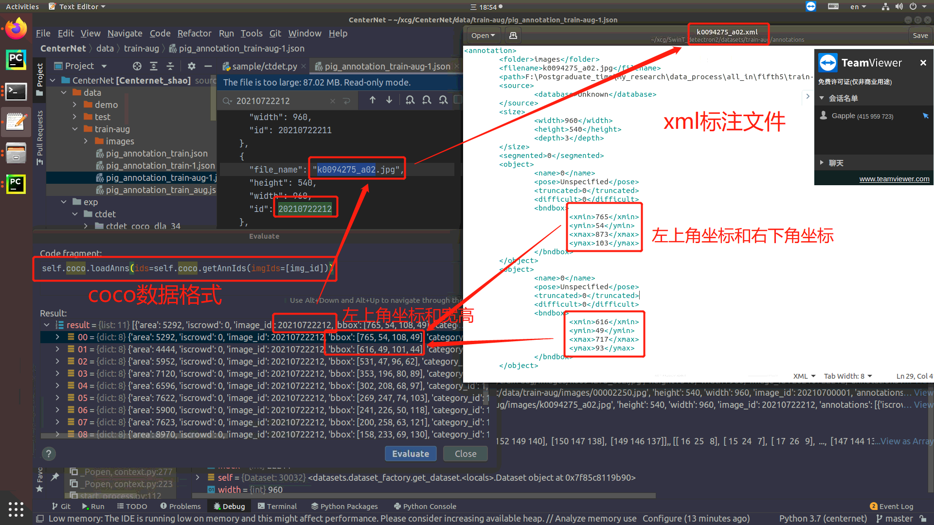Expand result item 00 dict

coord(57,337)
